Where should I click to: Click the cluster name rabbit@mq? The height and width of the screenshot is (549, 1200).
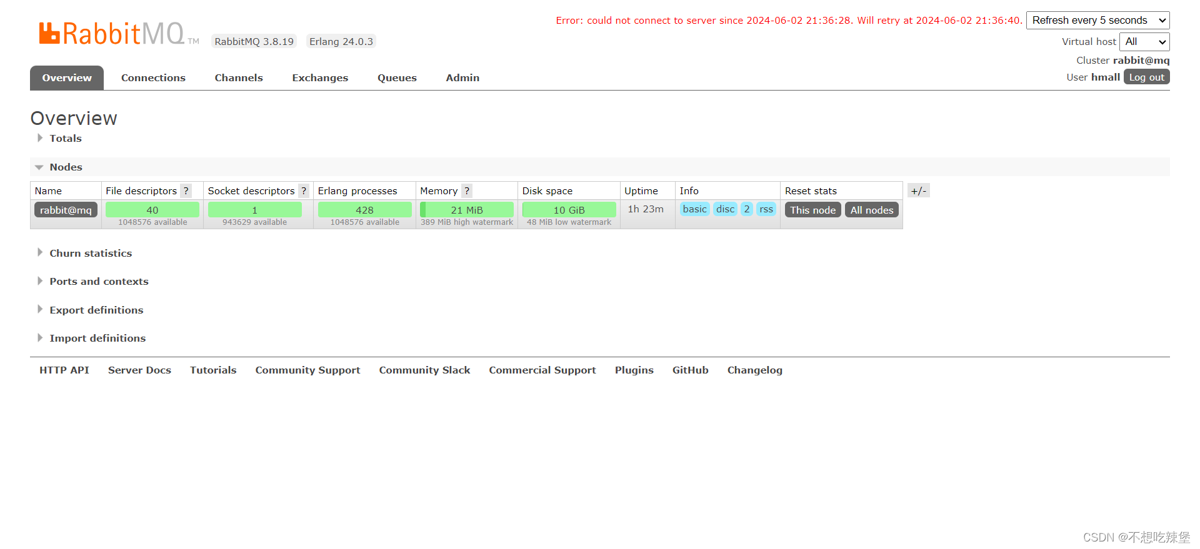tap(1141, 61)
